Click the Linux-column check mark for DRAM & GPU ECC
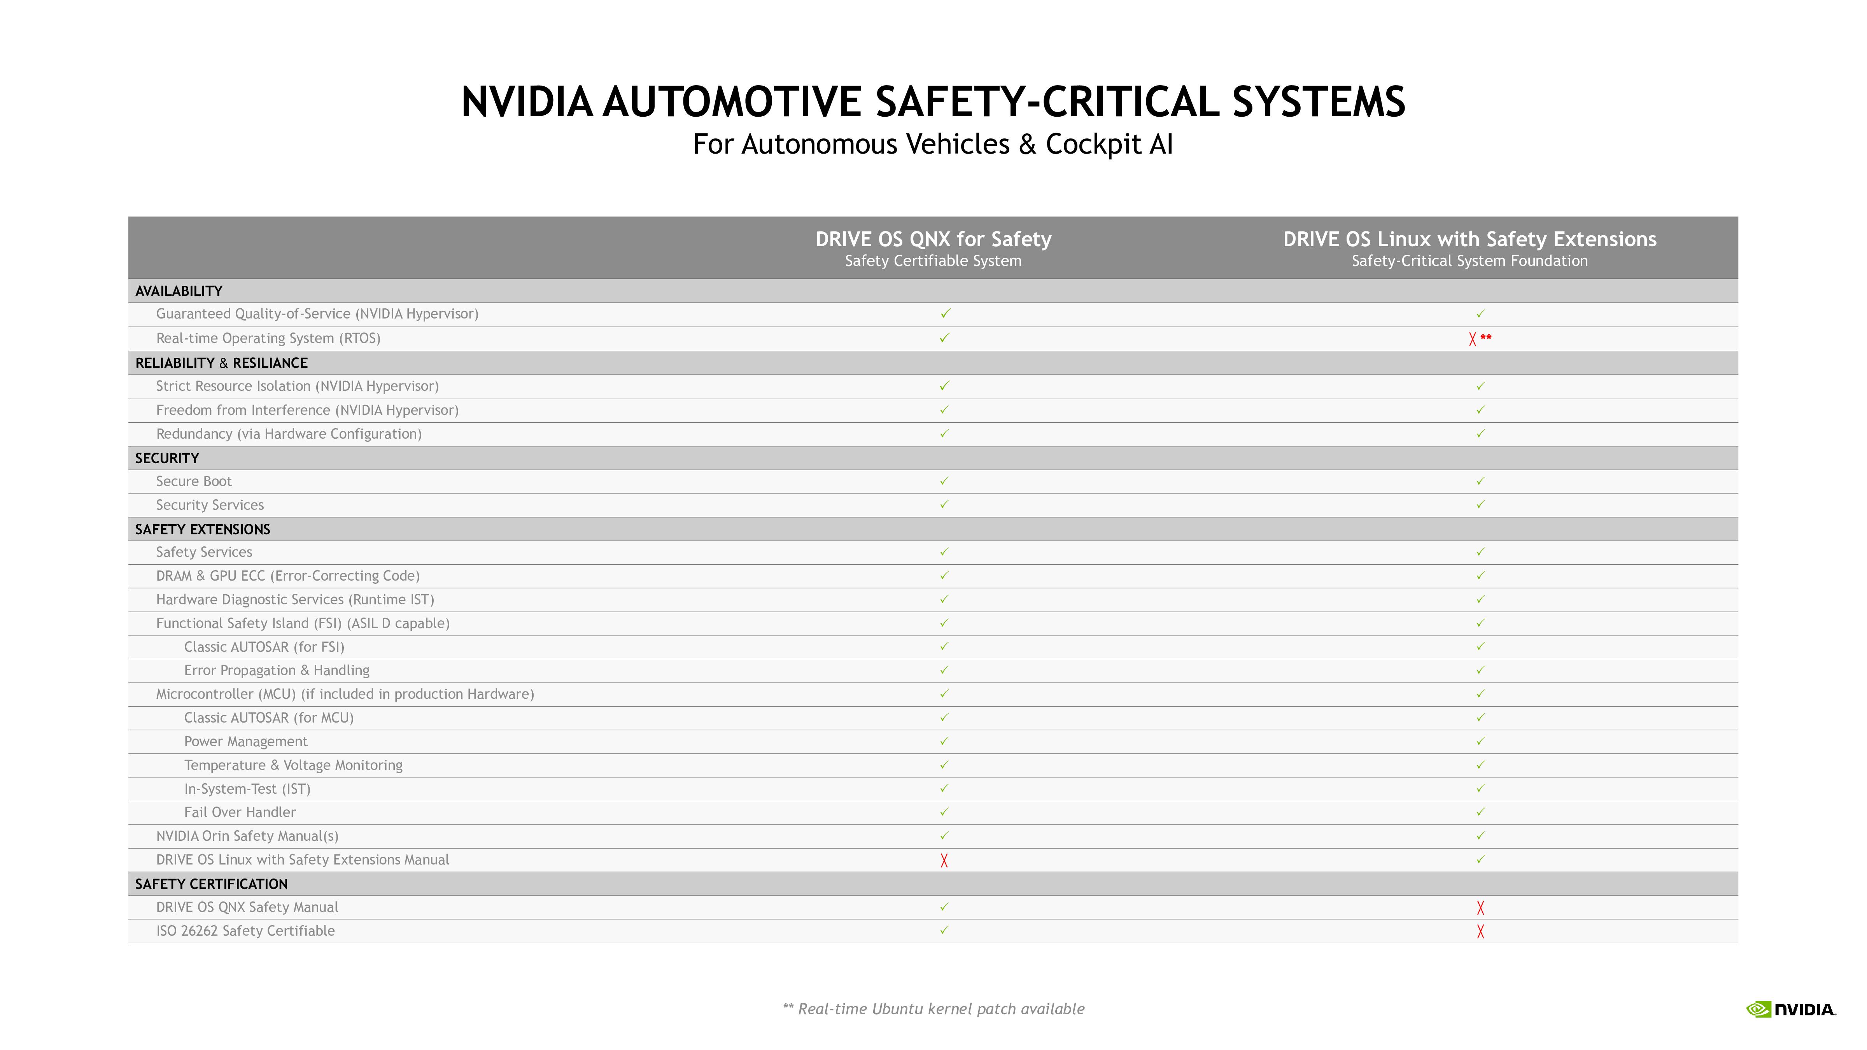Viewport: 1867px width, 1050px height. point(1481,576)
